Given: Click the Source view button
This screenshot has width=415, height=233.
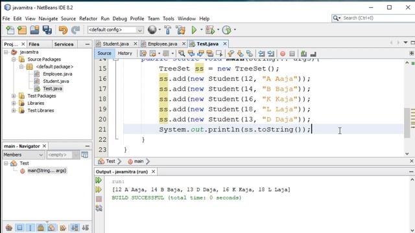Looking at the screenshot, I should coord(104,53).
